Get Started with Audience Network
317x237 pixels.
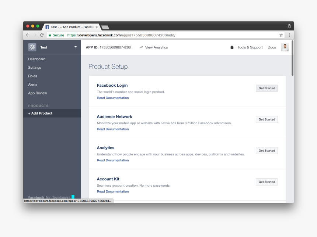pyautogui.click(x=267, y=119)
